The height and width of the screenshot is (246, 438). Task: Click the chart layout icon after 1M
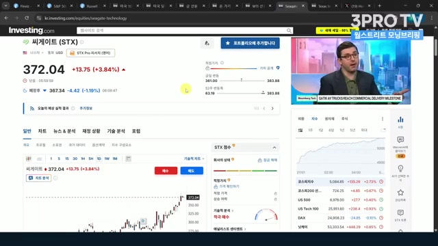pos(128,159)
